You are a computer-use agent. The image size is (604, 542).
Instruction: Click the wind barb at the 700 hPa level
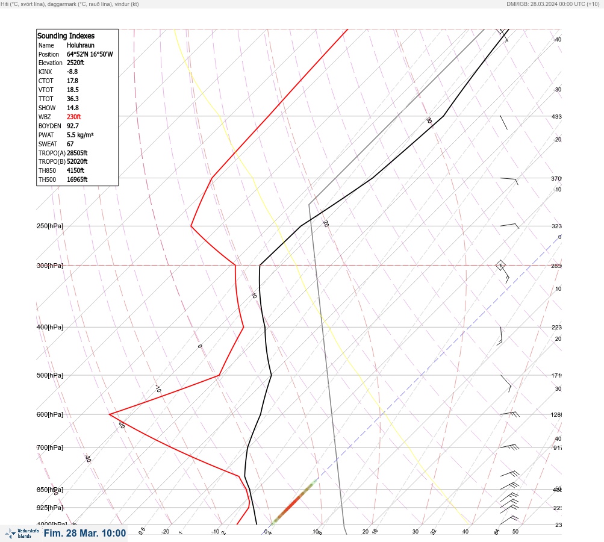point(510,447)
